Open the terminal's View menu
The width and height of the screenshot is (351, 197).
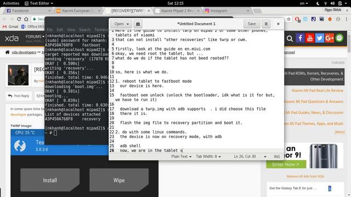pyautogui.click(x=71, y=30)
